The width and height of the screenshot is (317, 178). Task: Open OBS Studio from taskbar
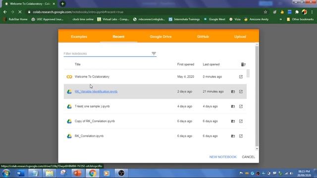121,173
